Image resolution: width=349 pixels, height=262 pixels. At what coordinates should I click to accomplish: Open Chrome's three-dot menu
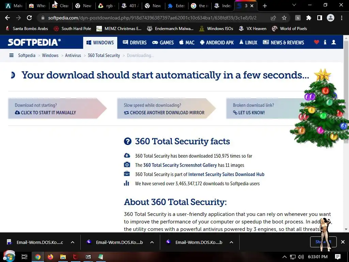pyautogui.click(x=342, y=18)
